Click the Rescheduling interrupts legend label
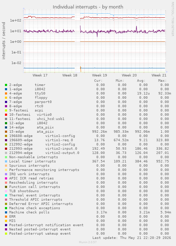 [34, 183]
